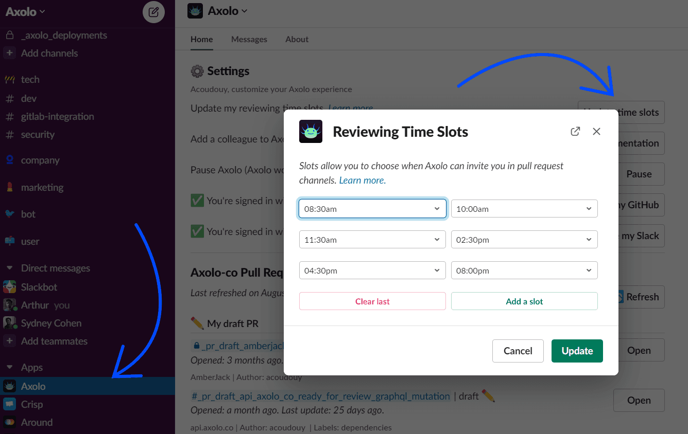Collapse the Direct messages section
This screenshot has height=434, width=688.
tap(9, 268)
